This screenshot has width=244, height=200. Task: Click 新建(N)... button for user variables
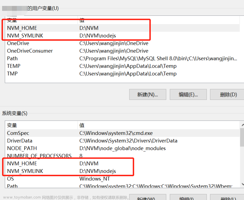click(148, 95)
